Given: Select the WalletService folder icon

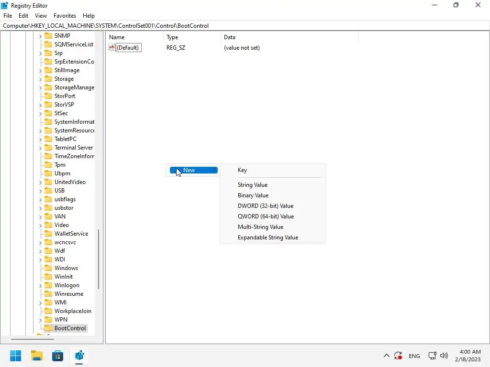Looking at the screenshot, I should click(x=48, y=233).
